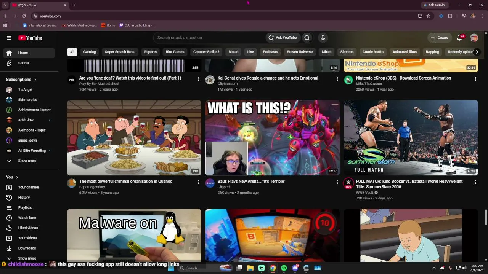488x274 pixels.
Task: Open the YouTube guide hamburger menu
Action: [x=9, y=38]
